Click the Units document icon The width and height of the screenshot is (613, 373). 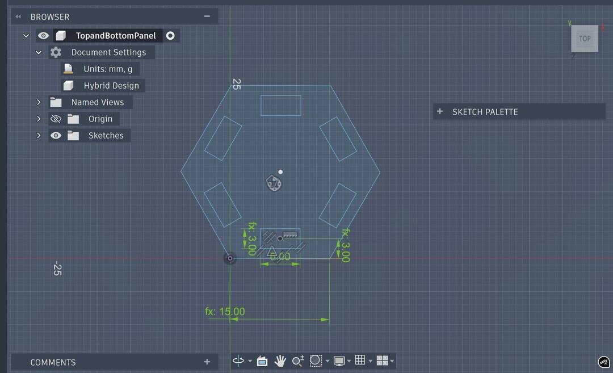[x=68, y=69]
